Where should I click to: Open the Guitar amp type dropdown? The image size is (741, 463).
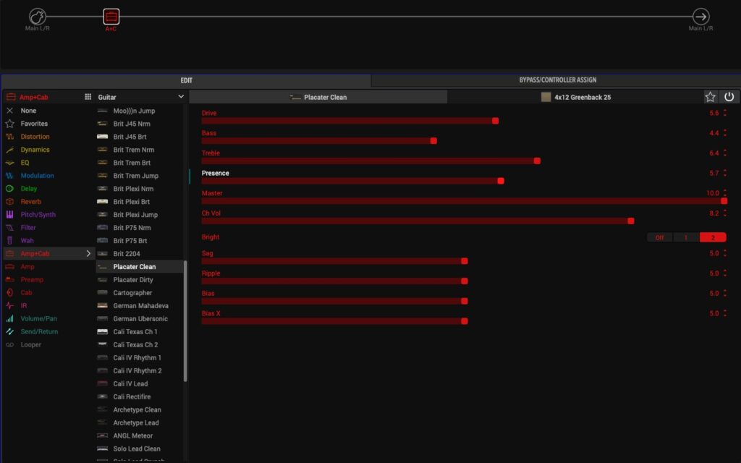tap(181, 97)
